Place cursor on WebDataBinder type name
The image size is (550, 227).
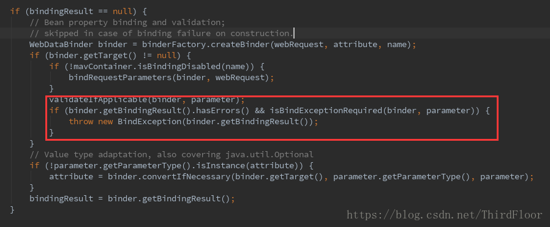tap(61, 45)
